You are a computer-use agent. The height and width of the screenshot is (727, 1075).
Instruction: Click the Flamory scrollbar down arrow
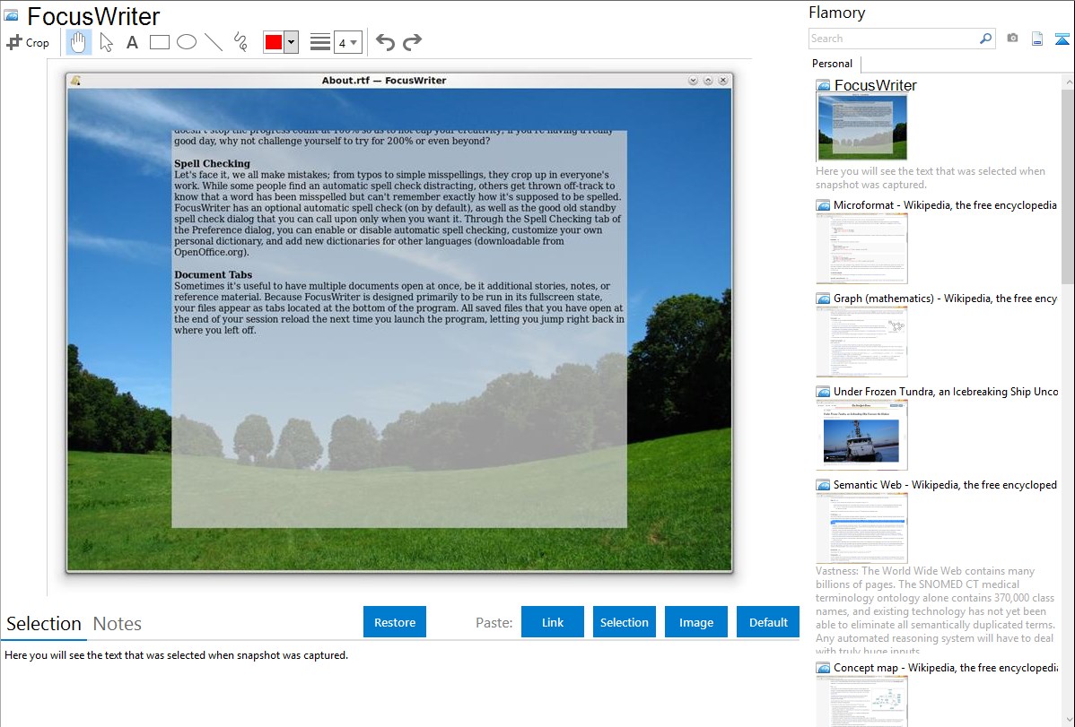pyautogui.click(x=1068, y=719)
